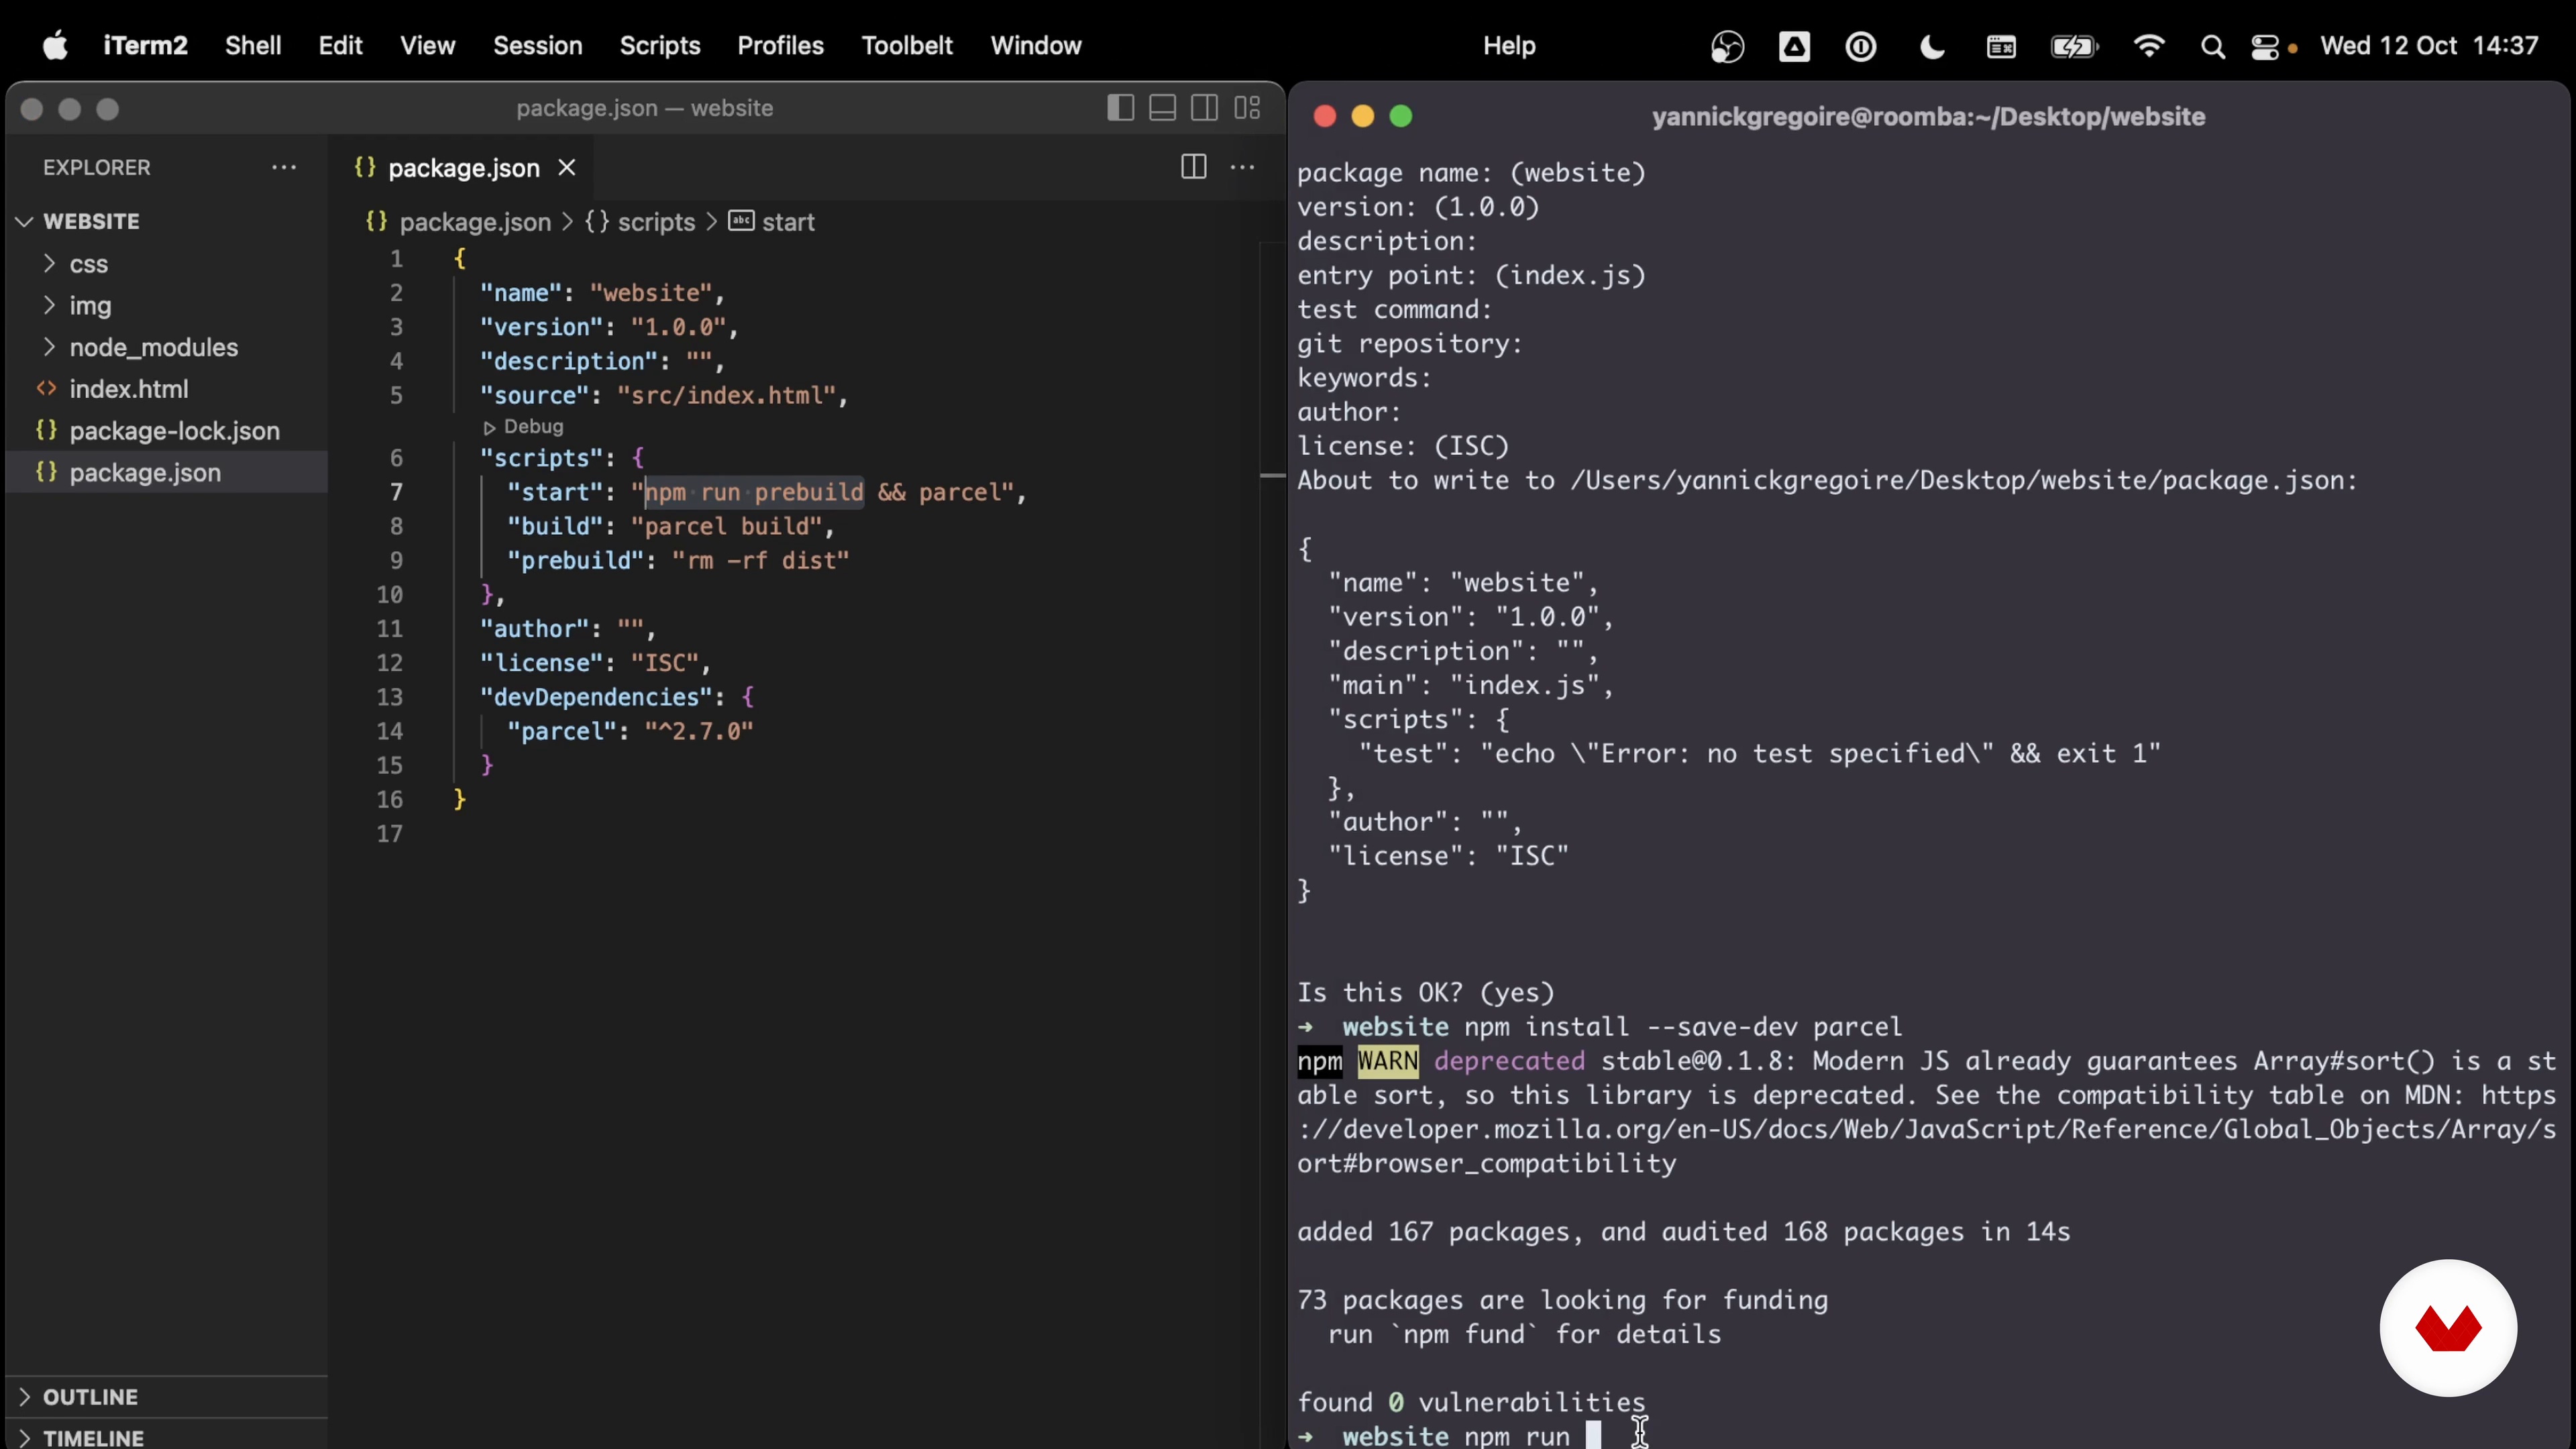Click the iTerm2 window title bar text
This screenshot has height=1449, width=2576.
tap(1928, 117)
